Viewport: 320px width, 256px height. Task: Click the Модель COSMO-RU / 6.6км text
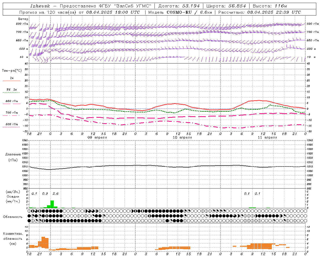(180, 12)
